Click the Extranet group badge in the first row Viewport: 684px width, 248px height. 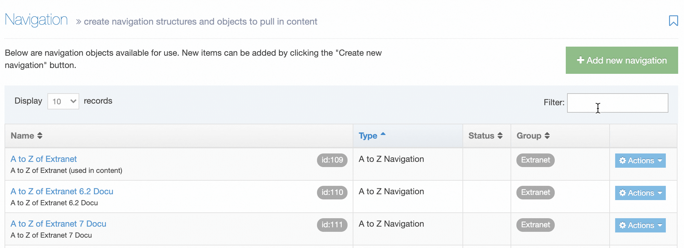(x=535, y=160)
